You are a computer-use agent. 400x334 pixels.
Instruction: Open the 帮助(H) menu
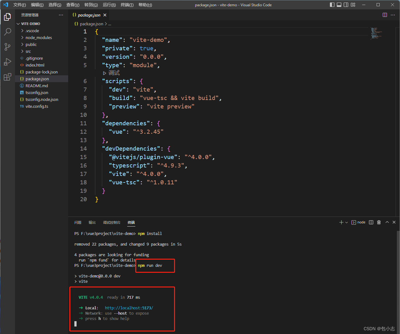click(x=145, y=5)
